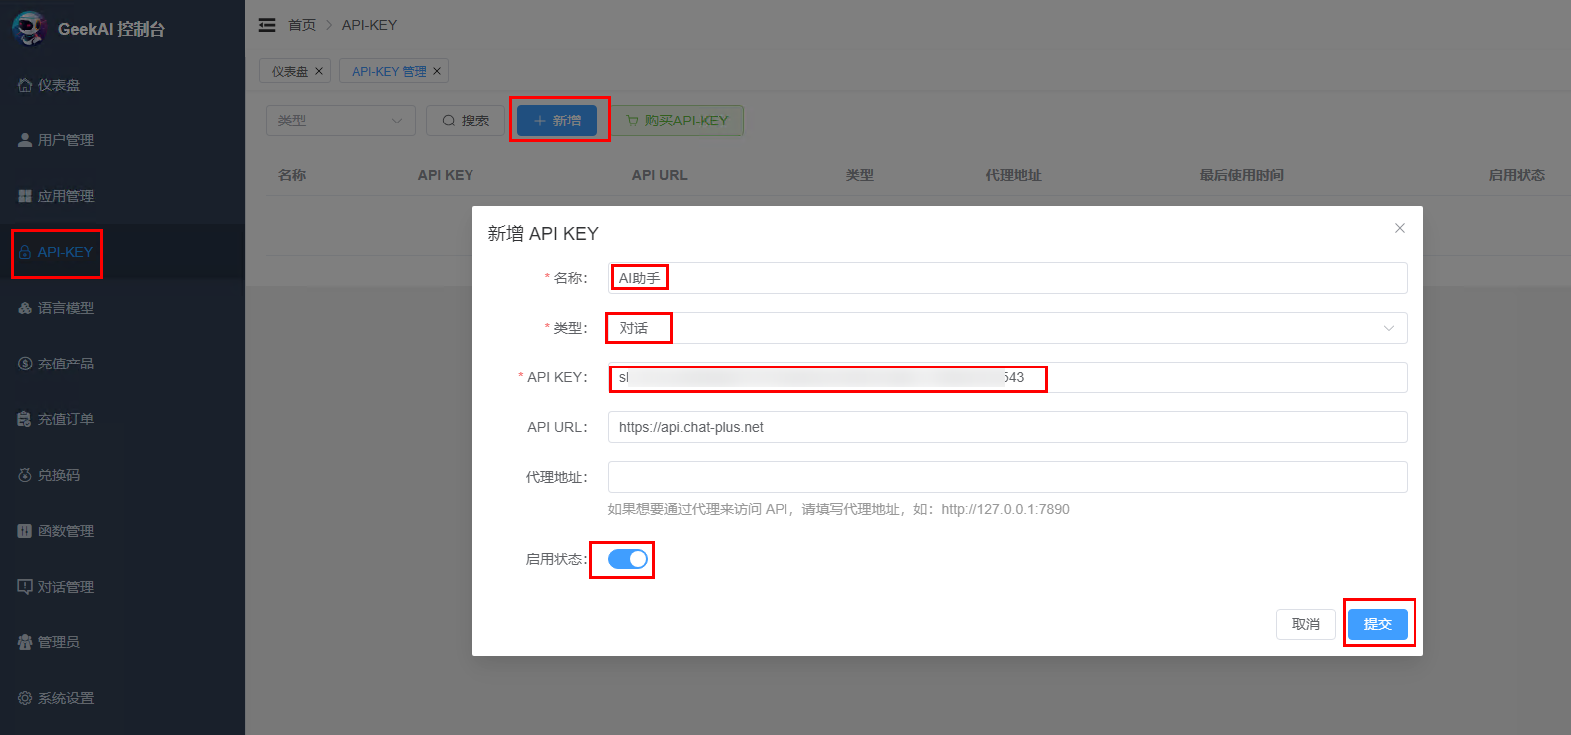Open 充值产品 in the sidebar
Screen dimensions: 1571x735
coord(123,364)
